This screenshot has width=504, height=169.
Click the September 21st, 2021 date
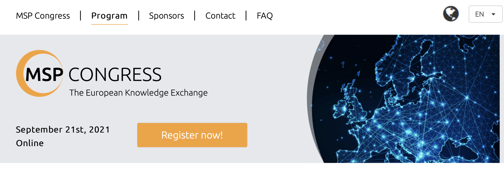click(63, 130)
